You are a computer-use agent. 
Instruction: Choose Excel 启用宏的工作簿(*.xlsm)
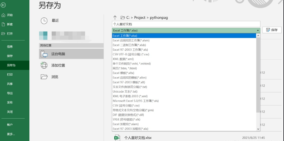point(184,40)
